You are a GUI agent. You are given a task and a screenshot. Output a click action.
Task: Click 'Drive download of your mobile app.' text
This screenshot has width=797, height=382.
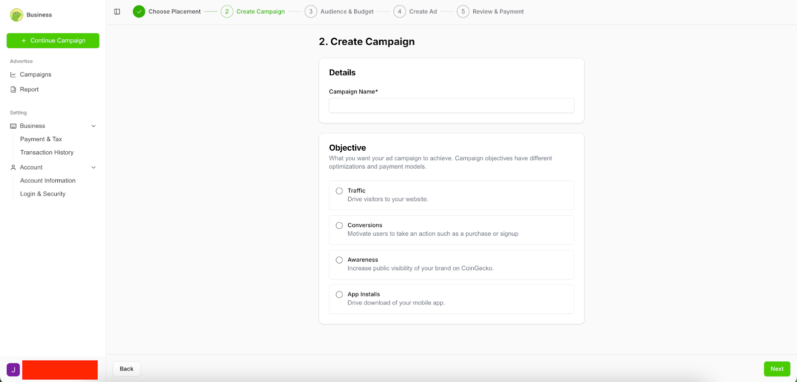[x=396, y=303]
